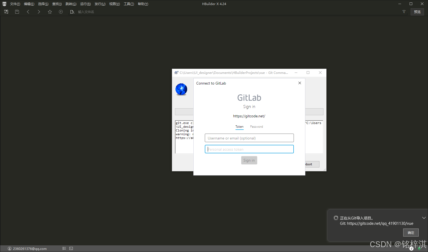The height and width of the screenshot is (252, 428).
Task: Go back with the left arrow icon
Action: click(x=28, y=12)
